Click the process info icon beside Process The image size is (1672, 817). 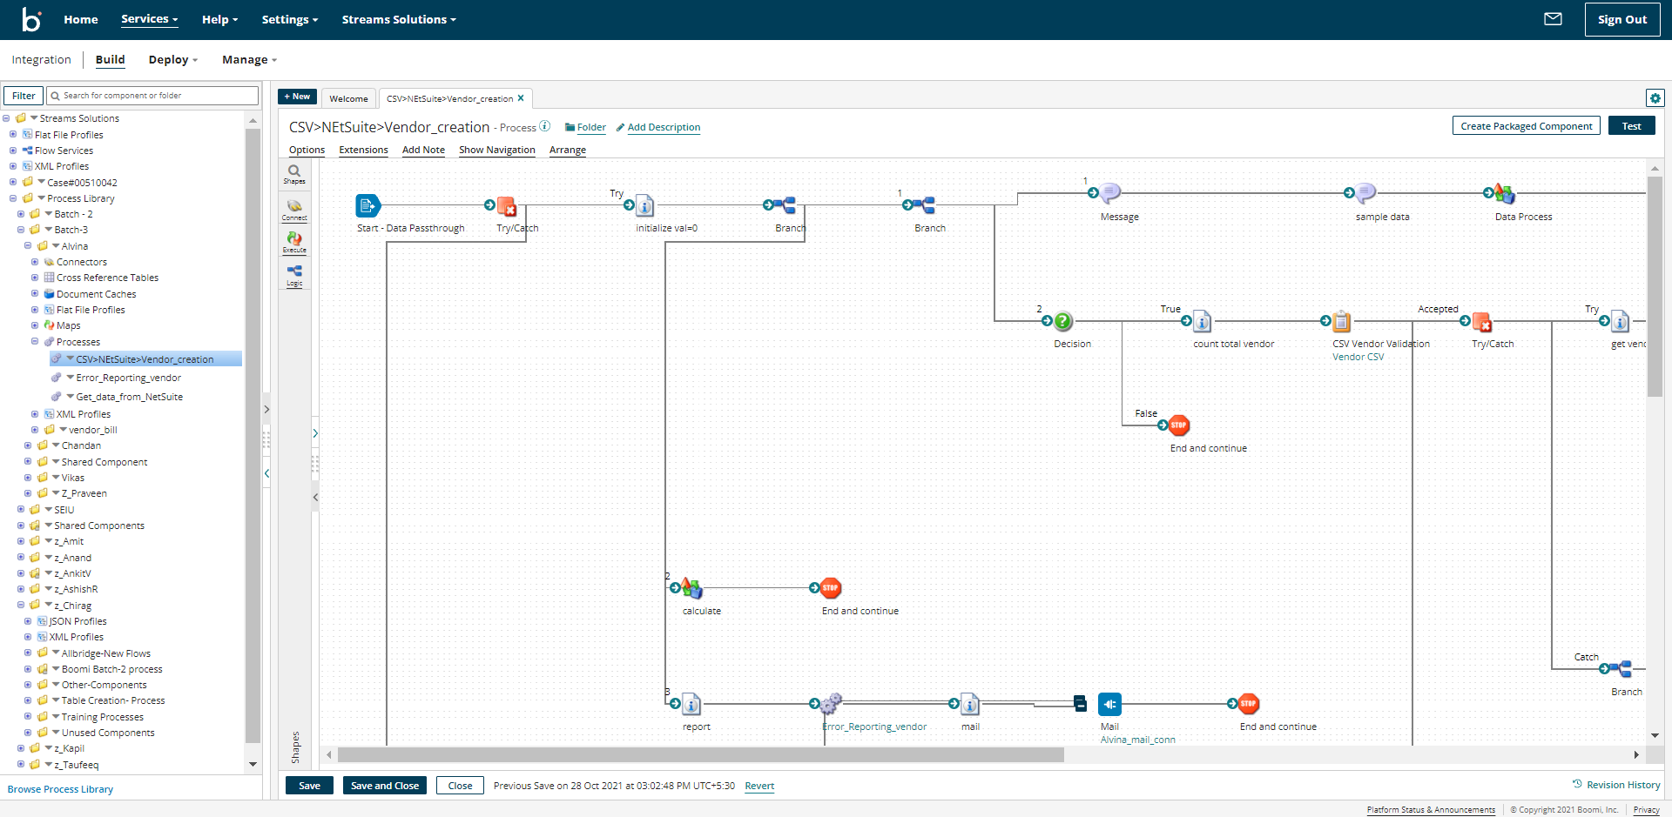pos(545,126)
